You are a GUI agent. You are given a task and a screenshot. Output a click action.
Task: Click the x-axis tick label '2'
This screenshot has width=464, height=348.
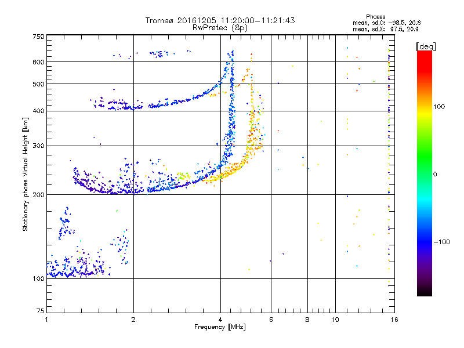133,320
